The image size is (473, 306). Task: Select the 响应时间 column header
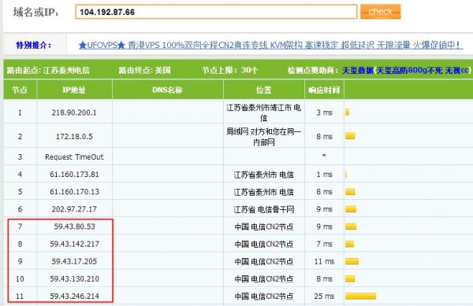click(324, 90)
